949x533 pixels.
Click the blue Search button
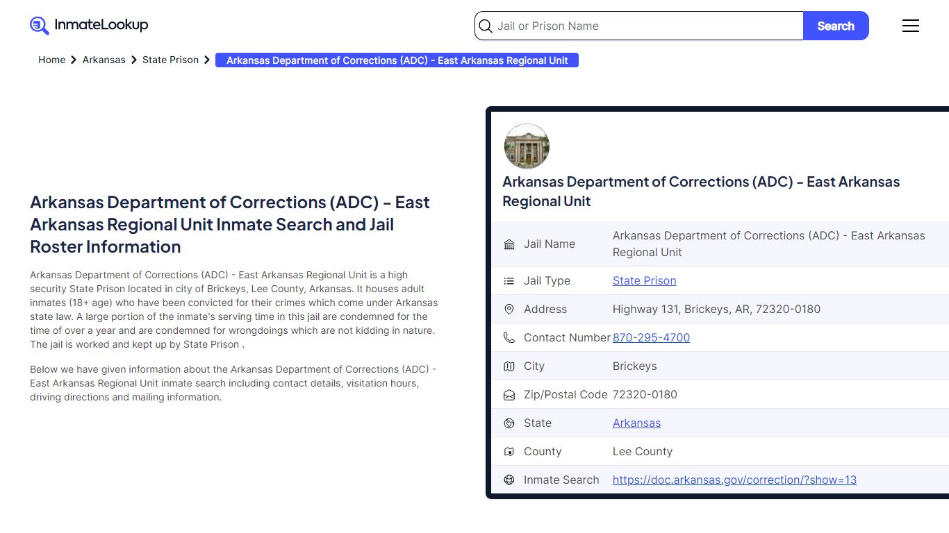coord(836,26)
